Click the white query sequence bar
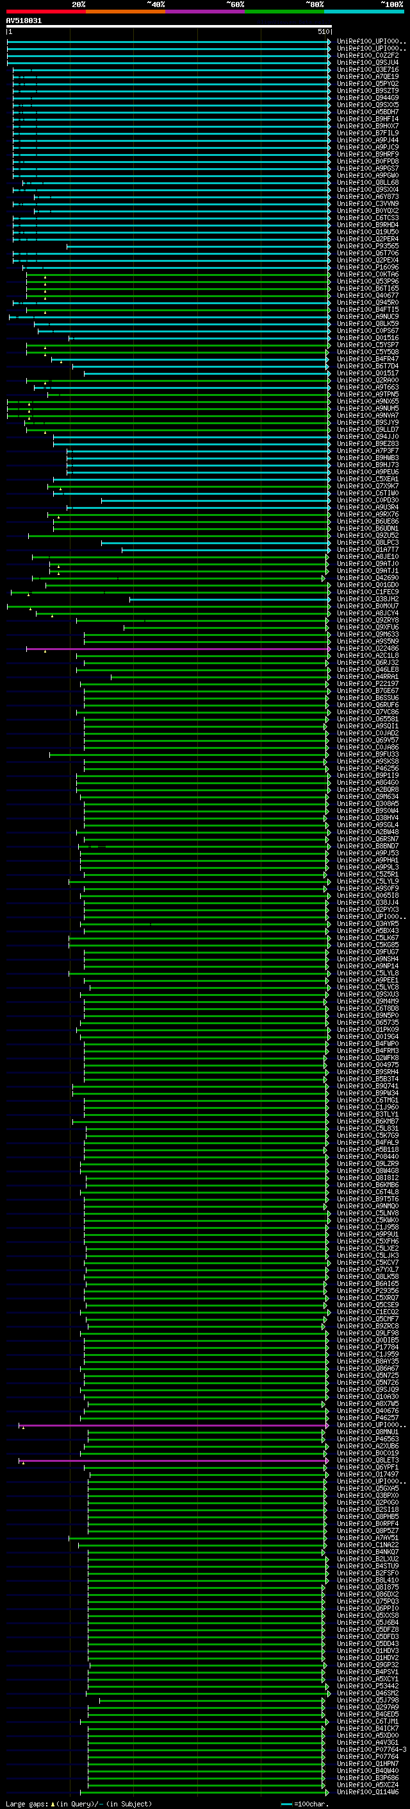The image size is (410, 1809). tap(169, 27)
